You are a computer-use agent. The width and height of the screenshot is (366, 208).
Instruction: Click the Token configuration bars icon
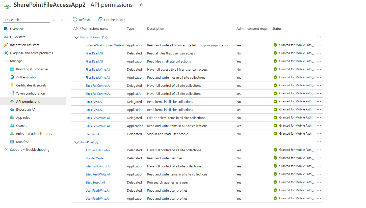pos(12,93)
